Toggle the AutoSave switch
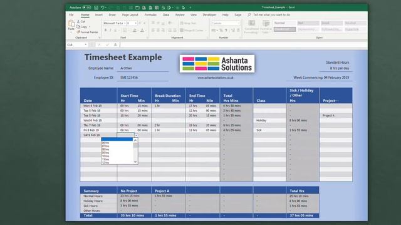The image size is (401, 225). tap(86, 7)
